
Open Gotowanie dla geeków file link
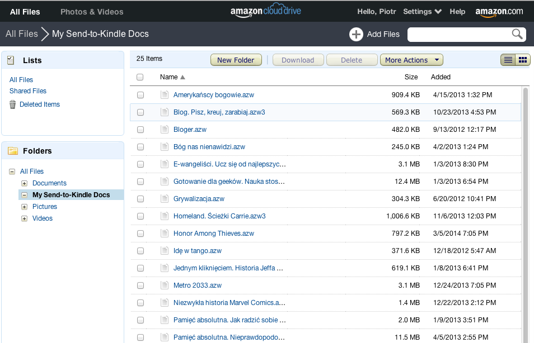coord(229,182)
